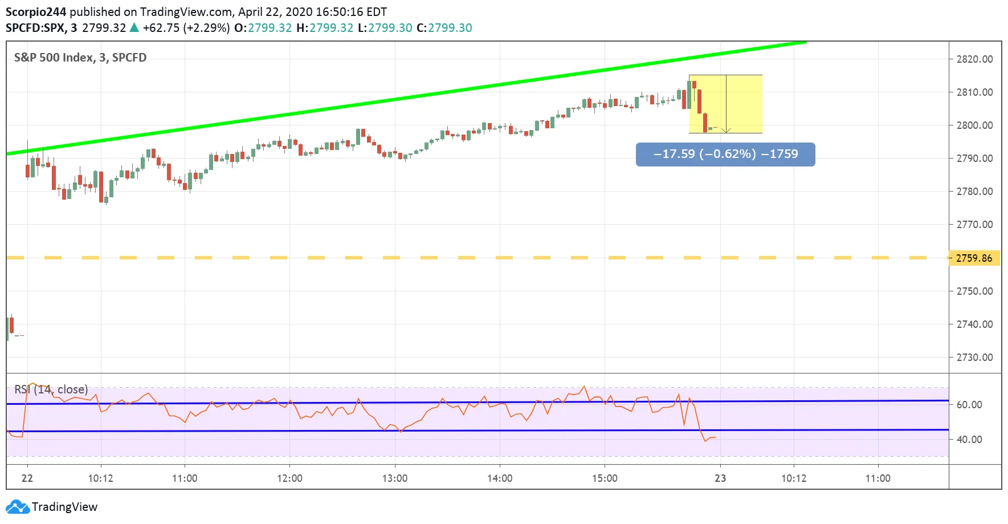The image size is (1008, 524).
Task: Click the 2810.00 price axis label
Action: (x=974, y=92)
